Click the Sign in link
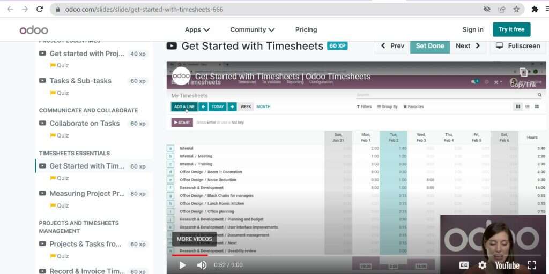This screenshot has width=549, height=274. [473, 30]
